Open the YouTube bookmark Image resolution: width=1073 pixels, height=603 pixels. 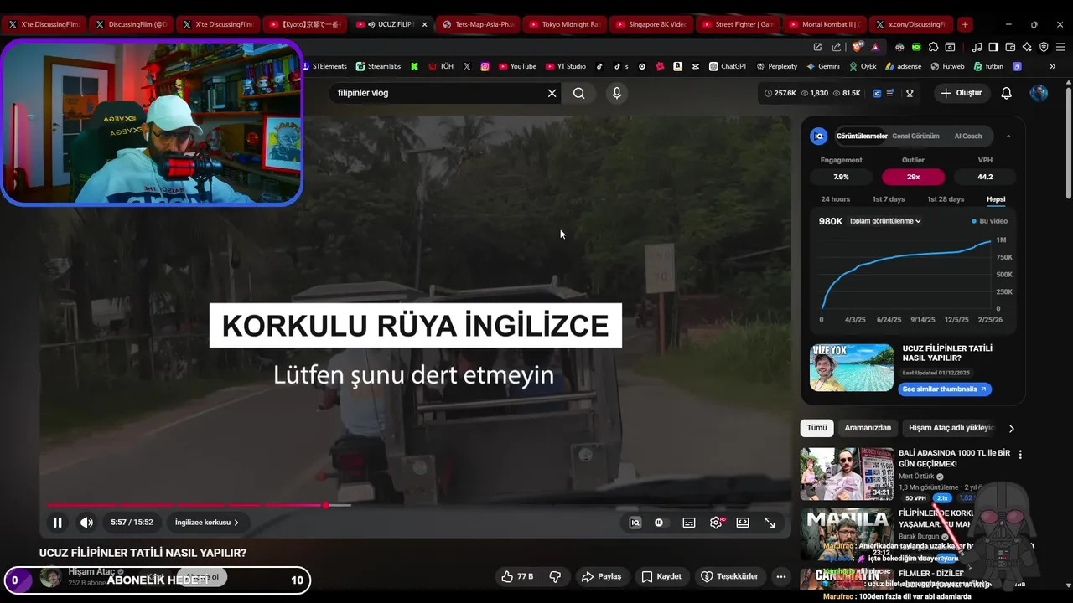[516, 66]
